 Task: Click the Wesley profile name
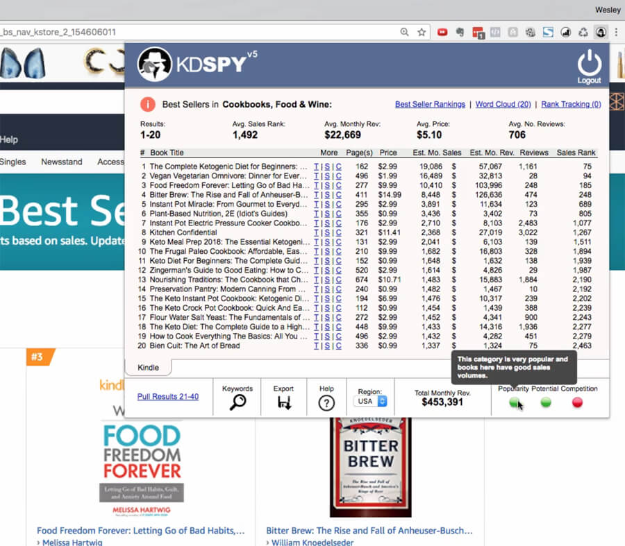[x=608, y=10]
